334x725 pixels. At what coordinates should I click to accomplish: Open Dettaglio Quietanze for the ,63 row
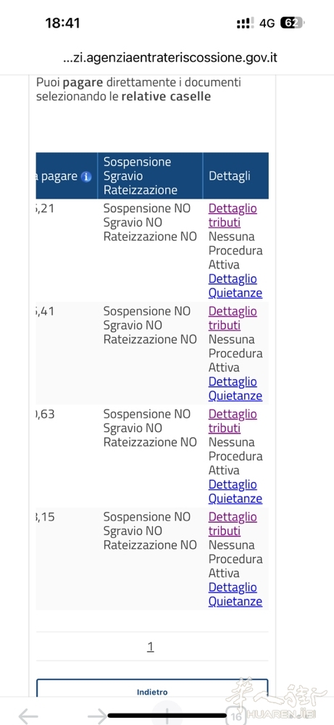point(235,491)
